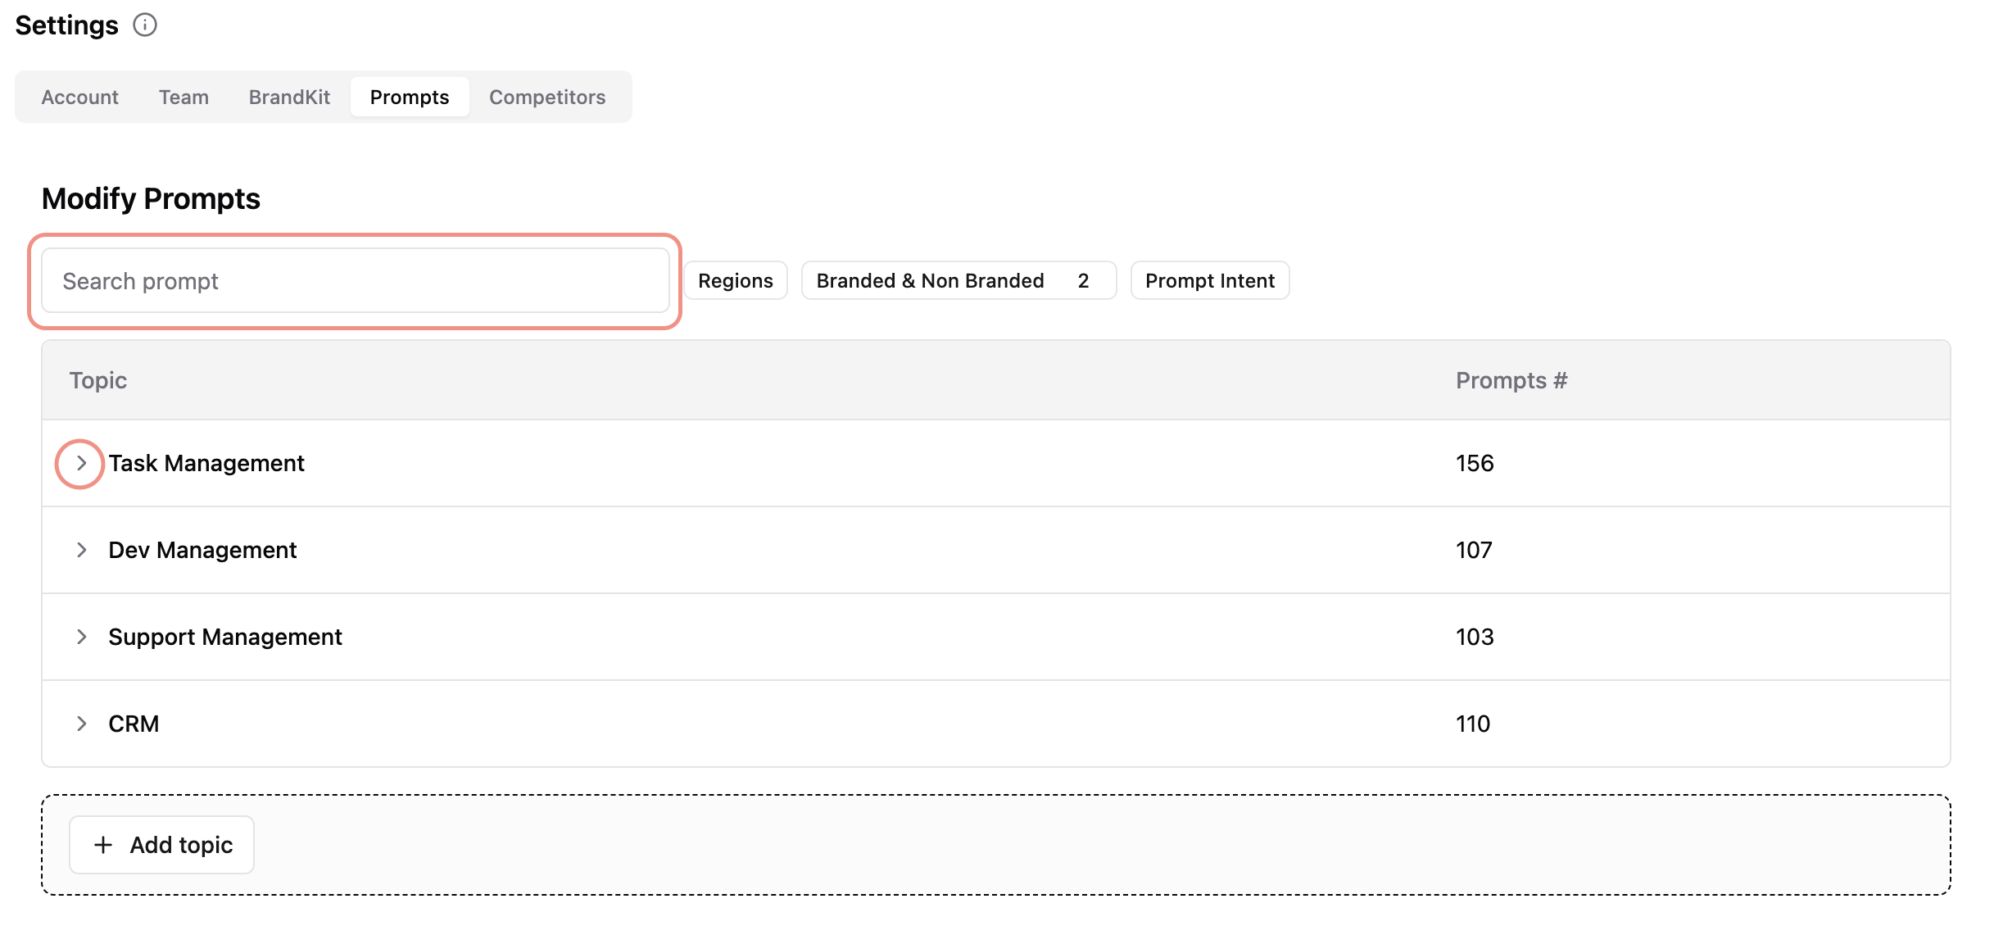Click the info icon beside Settings
The height and width of the screenshot is (944, 1994).
[145, 25]
